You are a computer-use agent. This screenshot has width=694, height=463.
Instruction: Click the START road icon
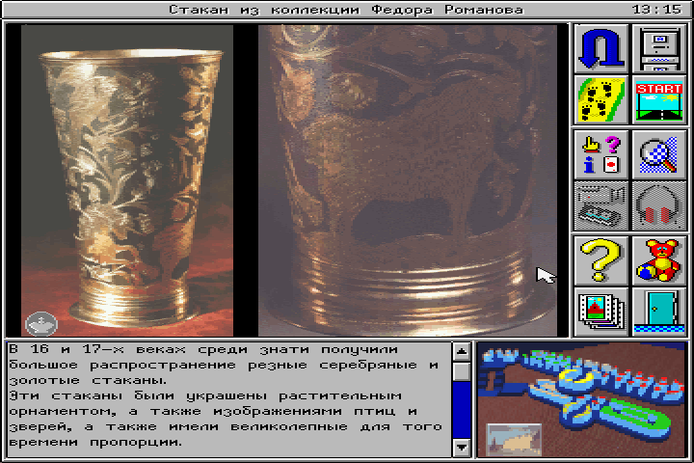click(x=659, y=100)
